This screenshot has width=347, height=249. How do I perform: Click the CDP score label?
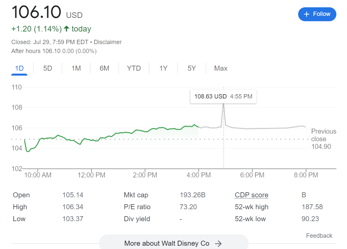(251, 195)
